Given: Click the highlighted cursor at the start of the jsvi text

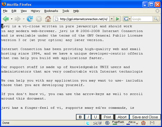Looking at the screenshot, I should coord(2,26).
